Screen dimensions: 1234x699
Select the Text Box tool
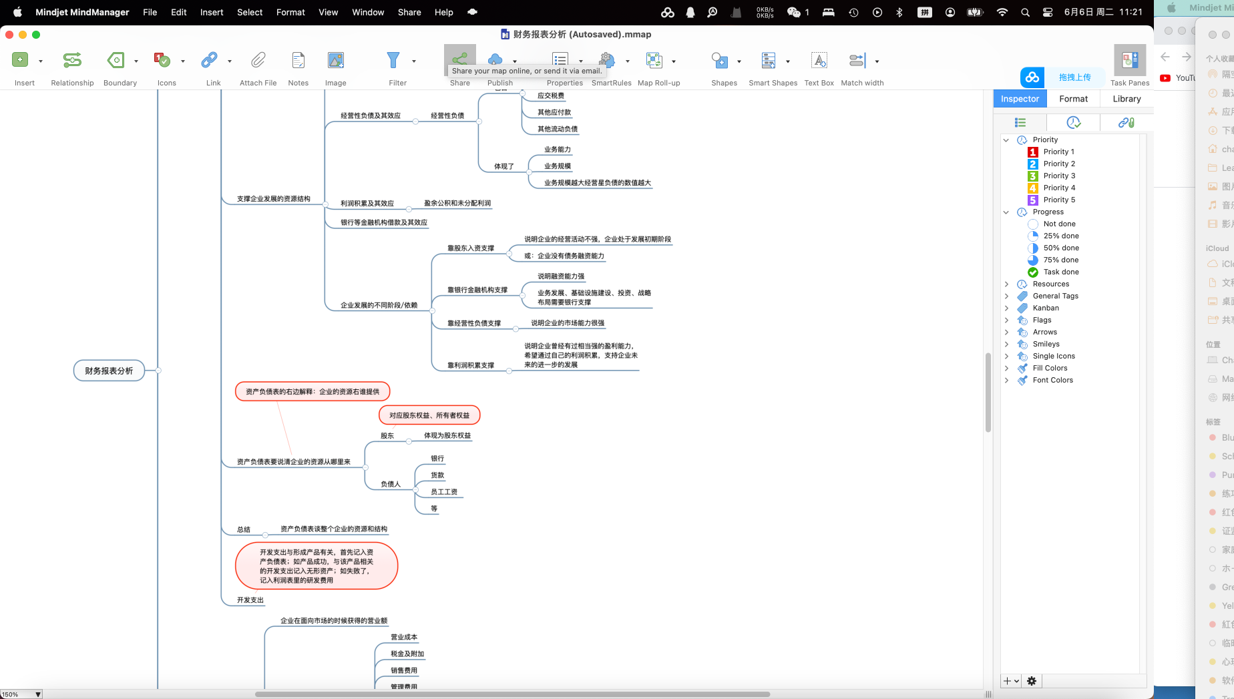(x=819, y=60)
